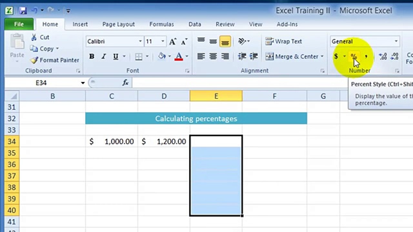Click Merge & Center
Screen dimensions: 413x232
point(292,57)
